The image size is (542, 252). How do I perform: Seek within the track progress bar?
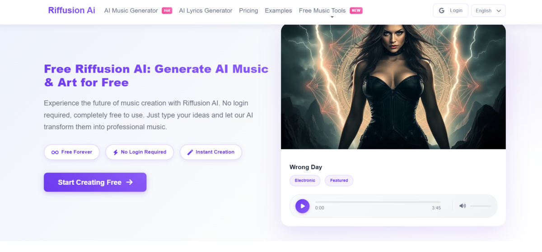click(378, 202)
